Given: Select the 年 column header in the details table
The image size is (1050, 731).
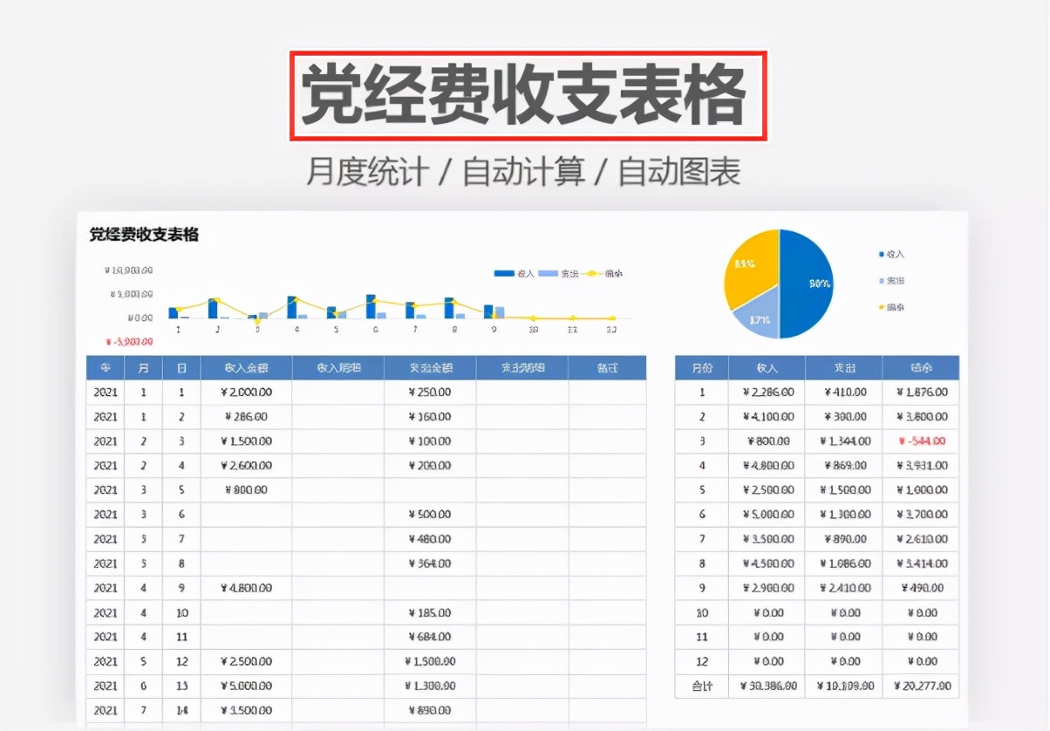Looking at the screenshot, I should click(x=105, y=367).
